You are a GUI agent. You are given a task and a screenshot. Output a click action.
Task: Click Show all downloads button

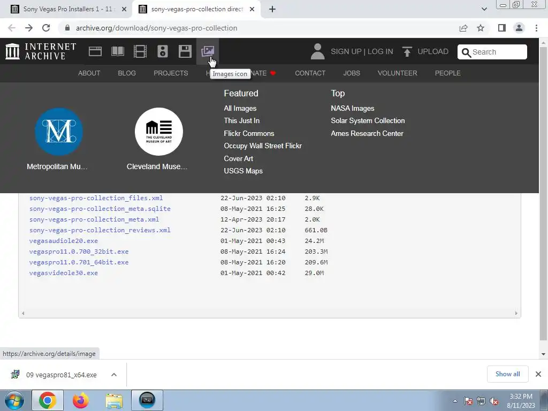click(507, 374)
